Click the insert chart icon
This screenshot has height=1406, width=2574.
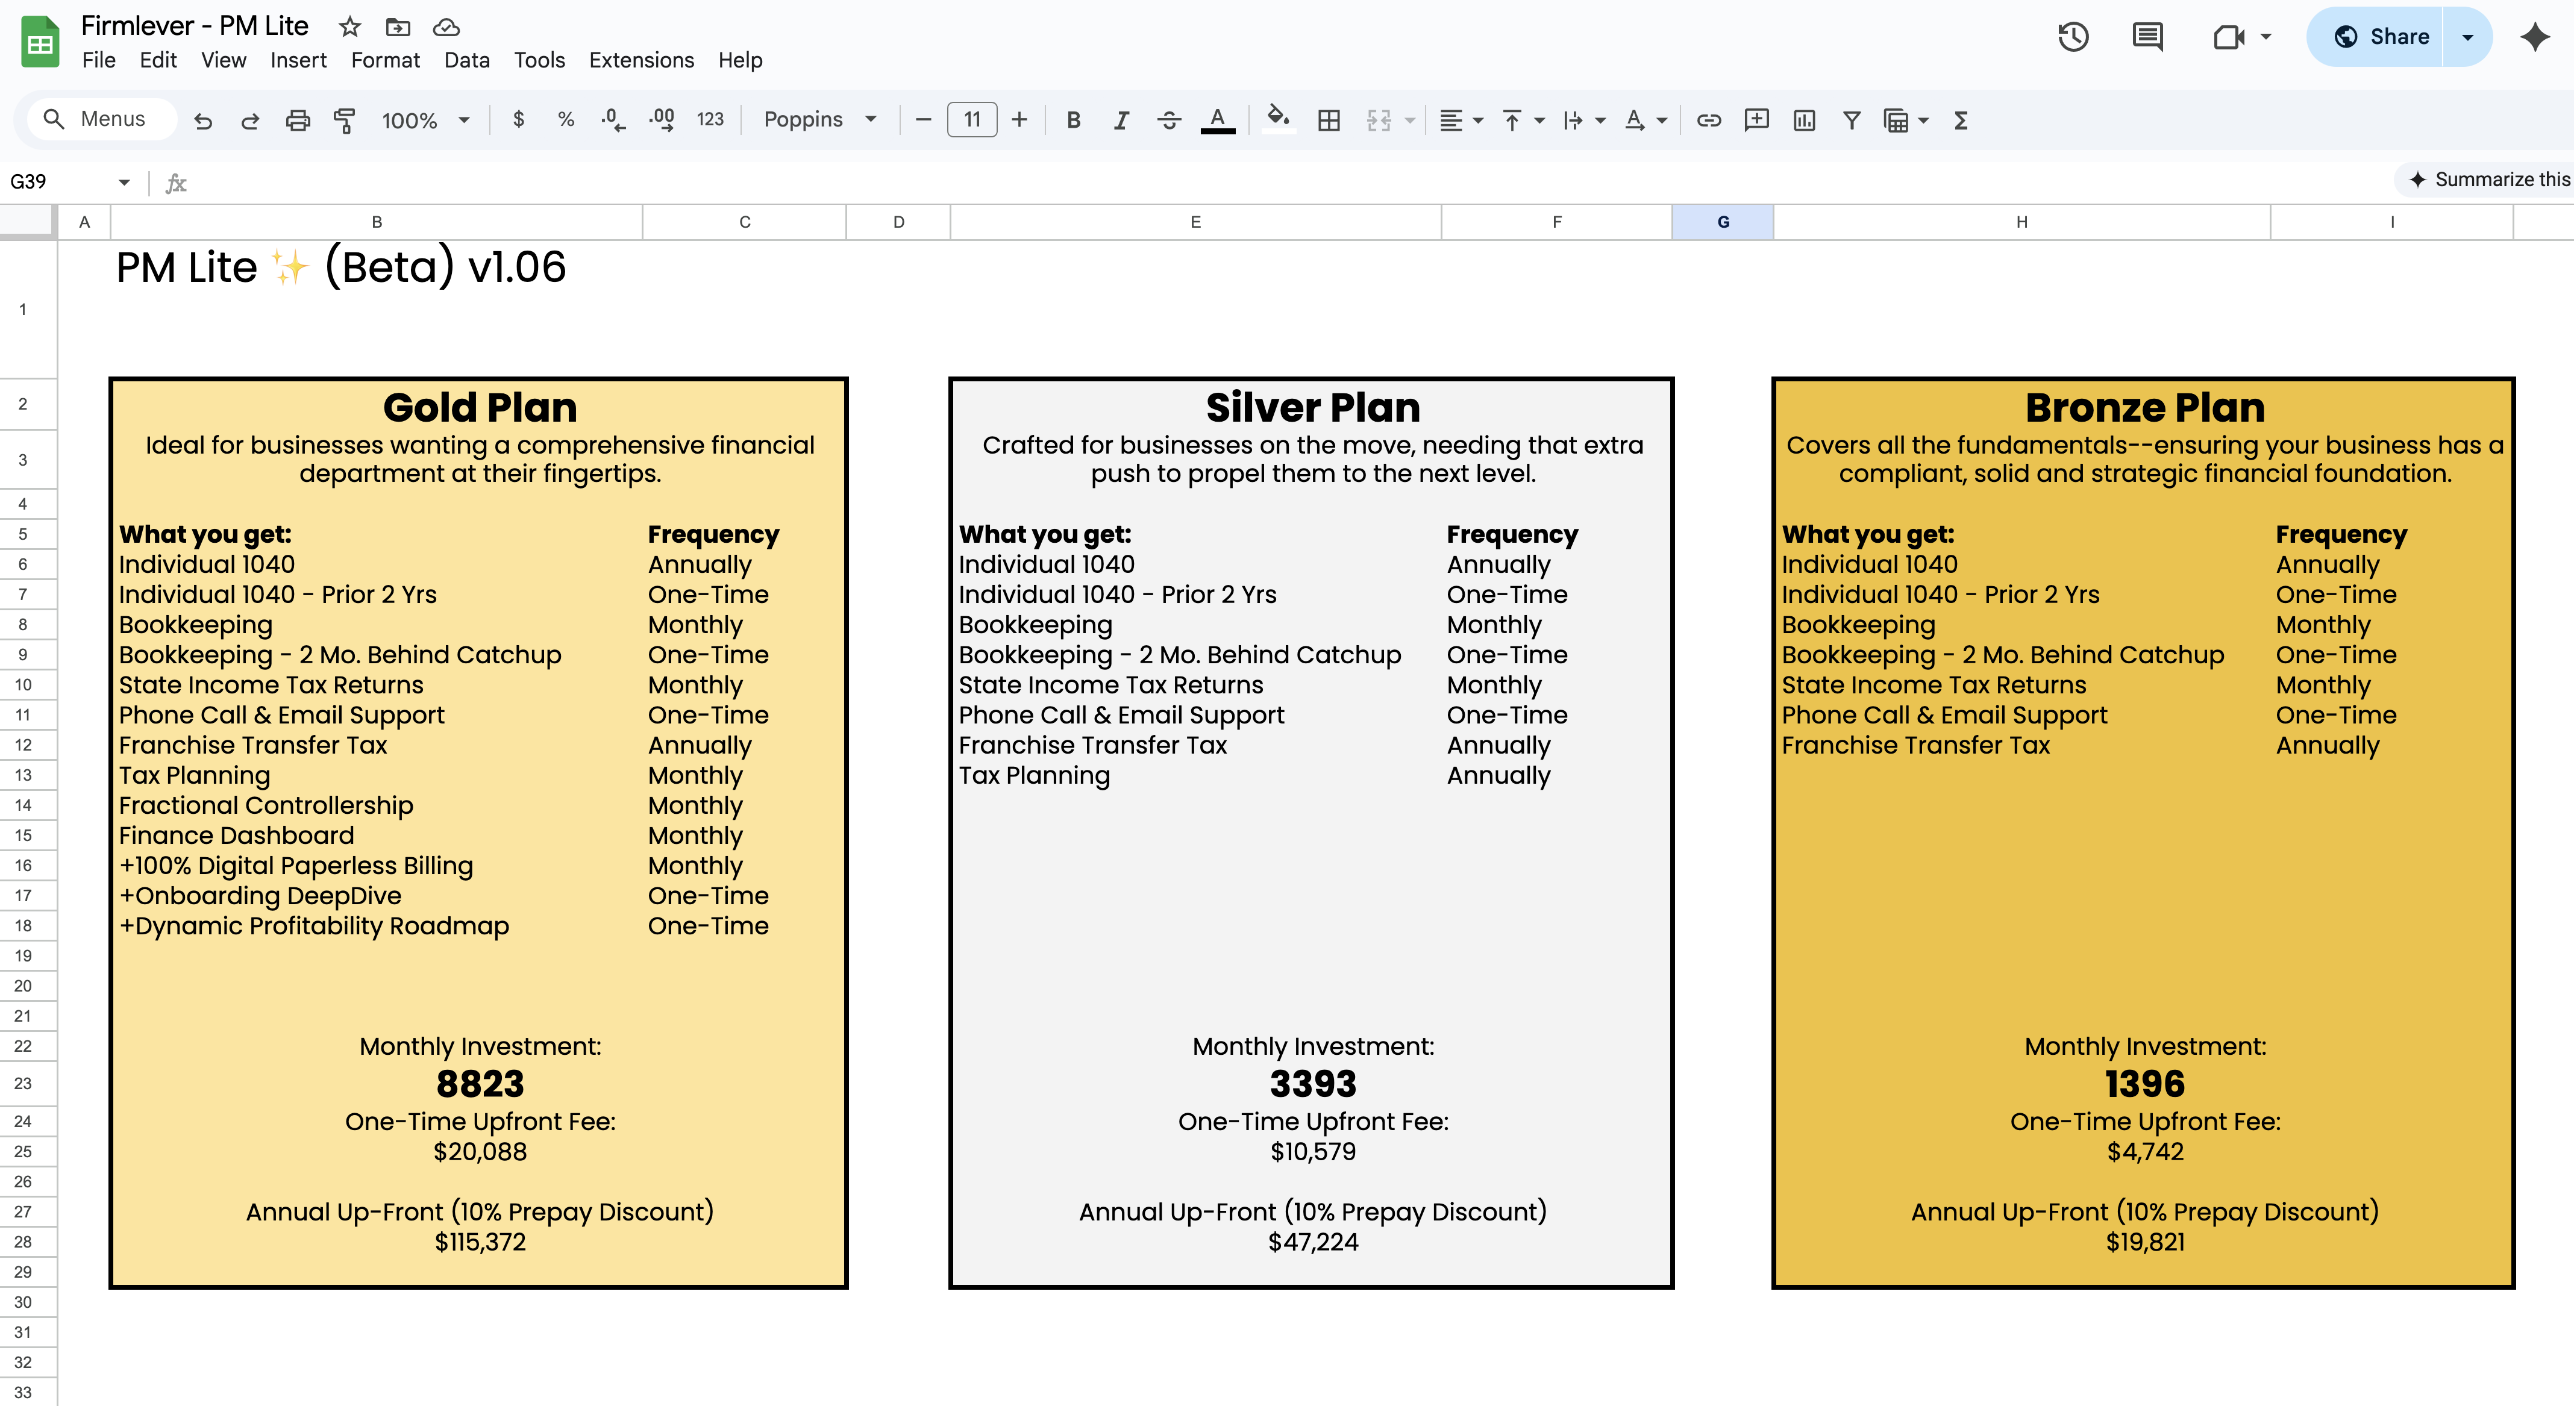(1803, 121)
